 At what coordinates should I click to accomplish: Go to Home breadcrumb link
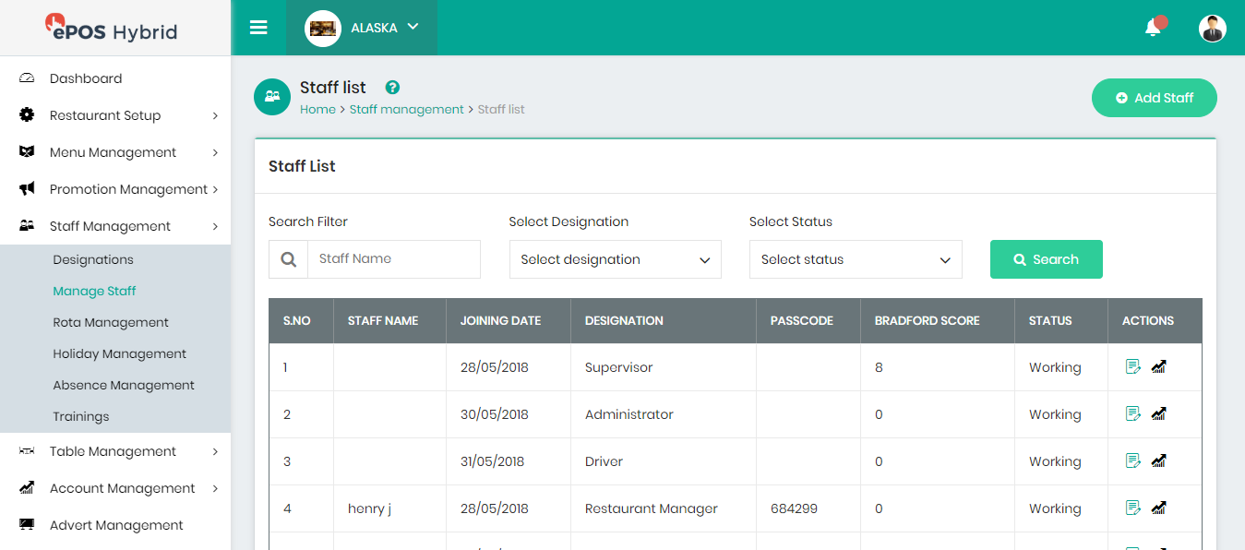pos(317,109)
